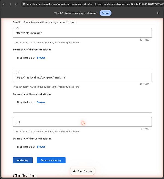
Task: Remove the last URL entry
Action: pyautogui.click(x=51, y=160)
